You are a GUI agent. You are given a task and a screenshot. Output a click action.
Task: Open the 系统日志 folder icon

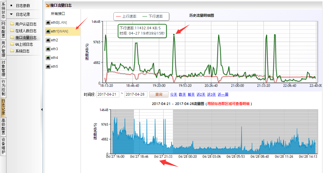(12, 51)
